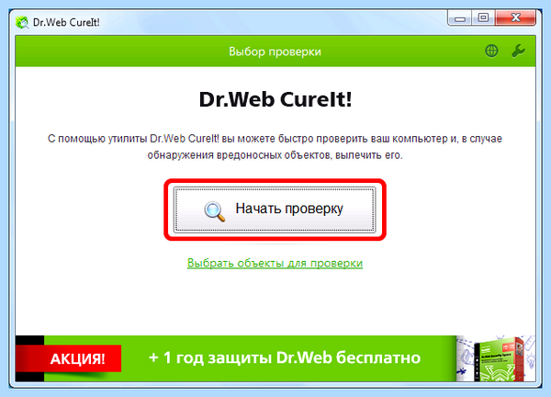Click the Выбор проверки header text
The height and width of the screenshot is (397, 551).
(x=275, y=51)
